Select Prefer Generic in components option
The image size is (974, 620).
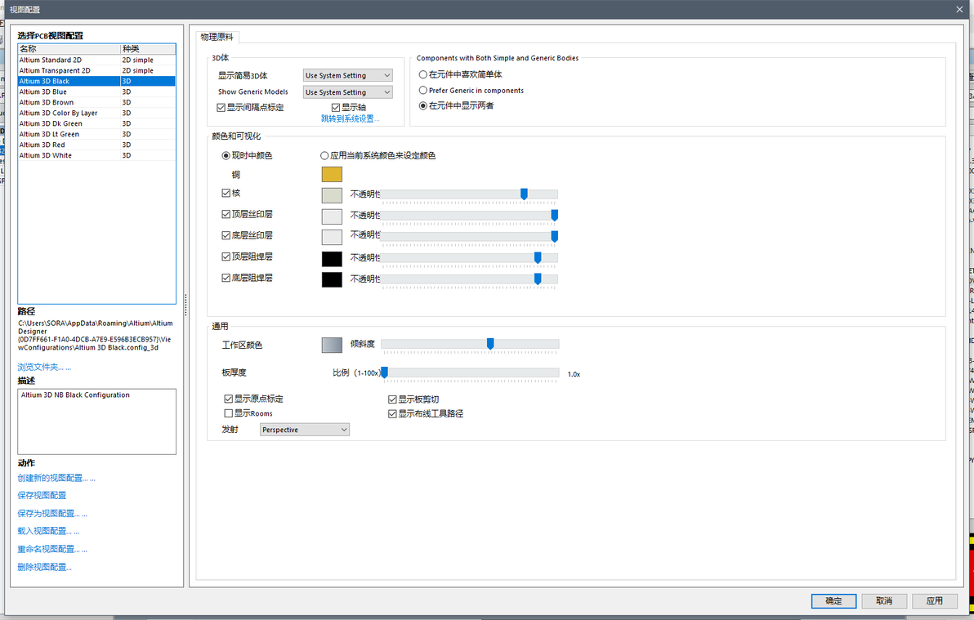click(422, 90)
